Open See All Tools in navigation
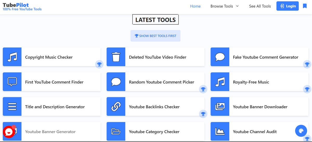Image resolution: width=312 pixels, height=142 pixels. point(260,6)
